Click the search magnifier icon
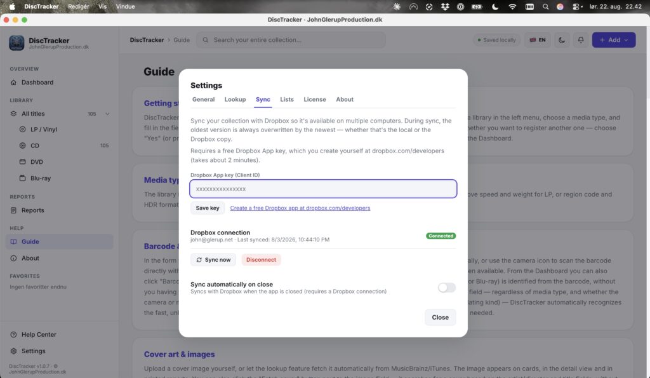 205,40
